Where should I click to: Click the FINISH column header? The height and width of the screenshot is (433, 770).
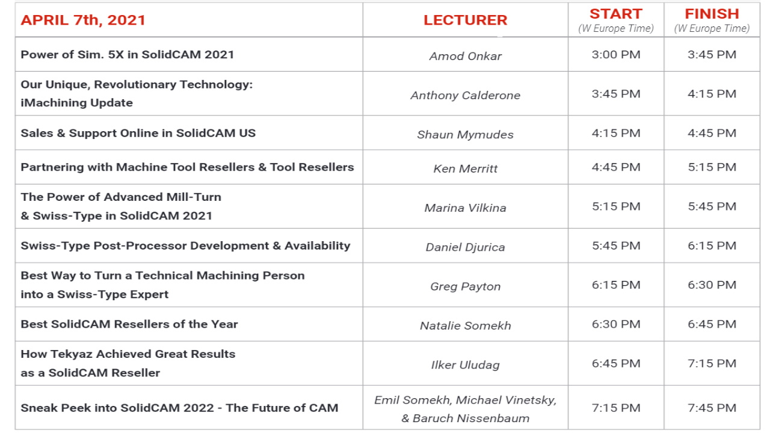pyautogui.click(x=712, y=14)
